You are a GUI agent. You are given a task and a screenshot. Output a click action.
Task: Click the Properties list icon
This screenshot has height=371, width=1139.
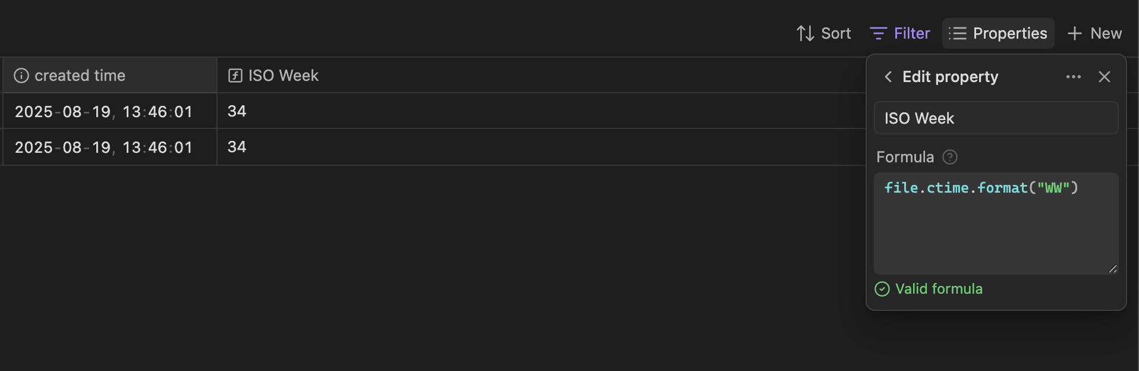[x=957, y=33]
